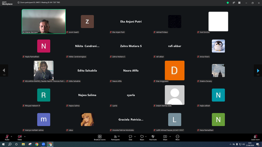Open Zoom from the Windows taskbar
Viewport: 262px width, 147px height.
click(x=43, y=144)
